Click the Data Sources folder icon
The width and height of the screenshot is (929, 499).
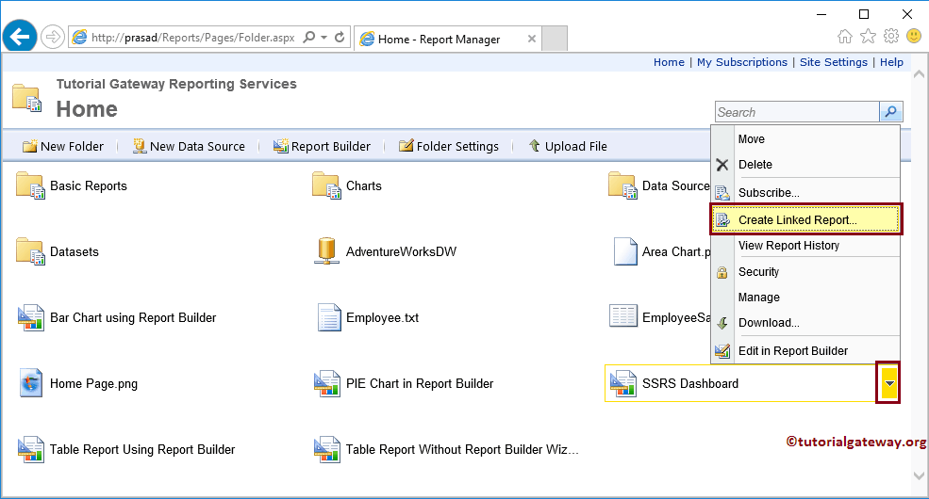coord(622,185)
